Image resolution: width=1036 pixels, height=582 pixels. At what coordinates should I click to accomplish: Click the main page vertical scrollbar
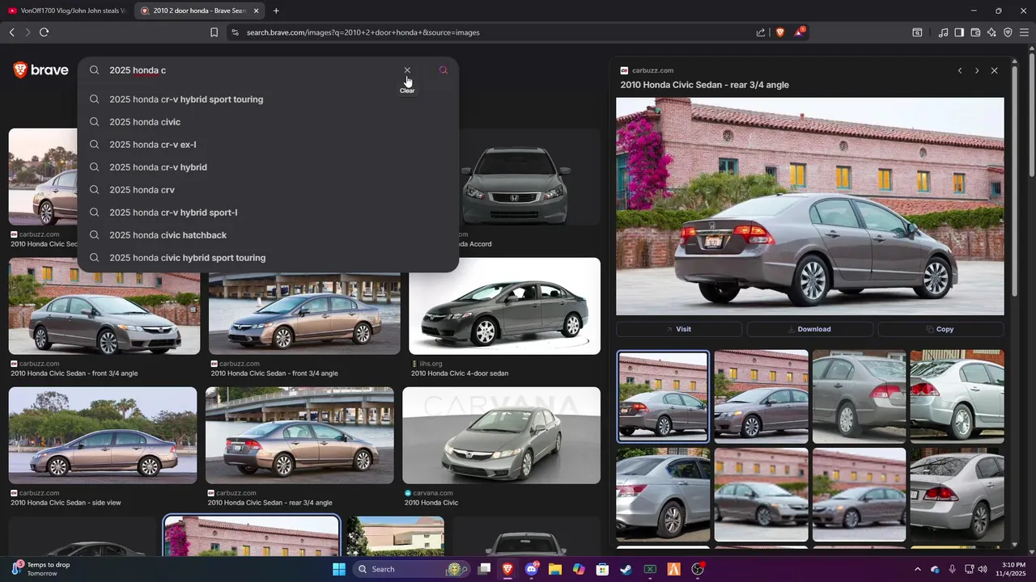1032,113
